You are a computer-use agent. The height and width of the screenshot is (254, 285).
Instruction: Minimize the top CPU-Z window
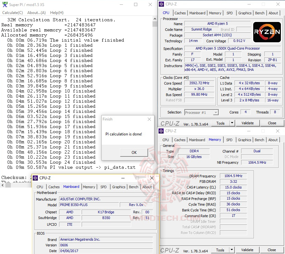(x=249, y=4)
